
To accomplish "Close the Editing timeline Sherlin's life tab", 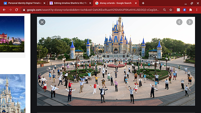I will (x=90, y=3).
